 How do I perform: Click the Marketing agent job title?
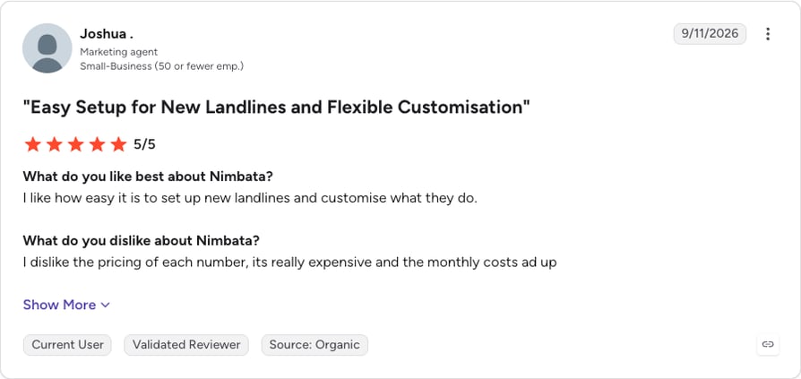point(118,52)
